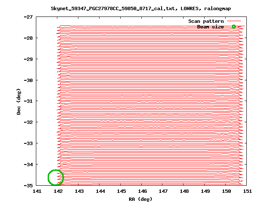Click the 151 RA tick label
The width and height of the screenshot is (270, 203).
coord(248,191)
